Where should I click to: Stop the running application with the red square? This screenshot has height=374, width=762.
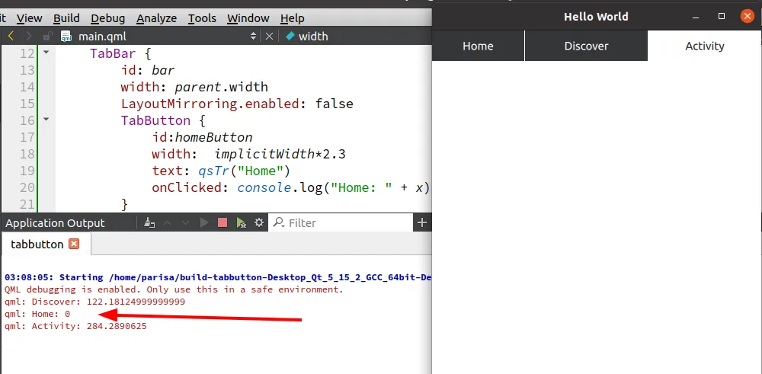(x=223, y=223)
